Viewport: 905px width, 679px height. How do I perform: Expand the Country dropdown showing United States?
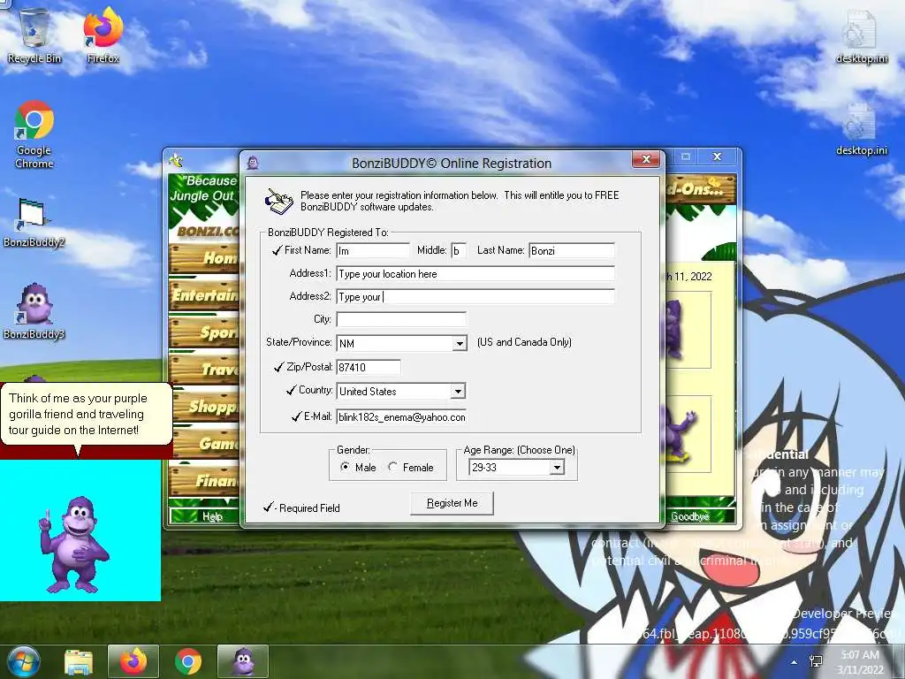coord(459,392)
